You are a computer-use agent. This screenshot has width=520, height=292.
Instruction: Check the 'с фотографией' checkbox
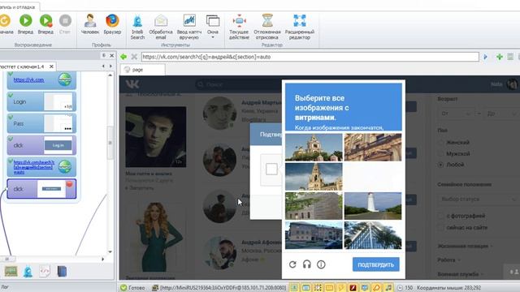[440, 217]
